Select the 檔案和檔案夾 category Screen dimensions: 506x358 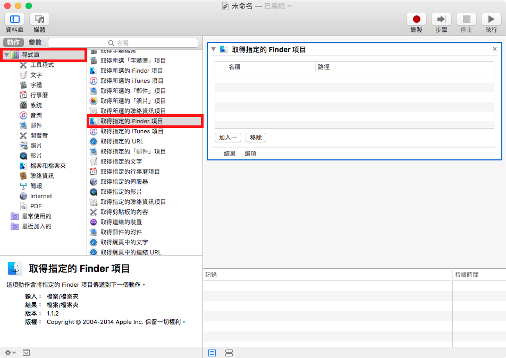pyautogui.click(x=48, y=166)
